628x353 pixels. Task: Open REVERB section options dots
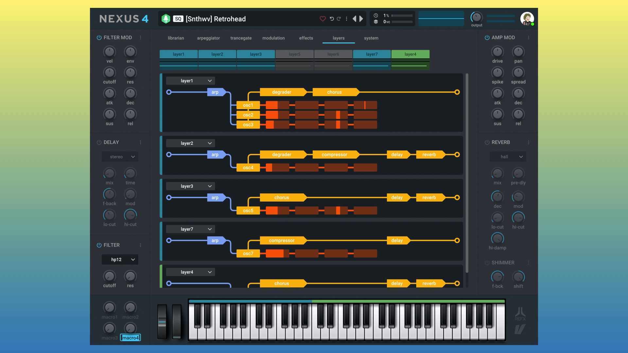tap(529, 143)
